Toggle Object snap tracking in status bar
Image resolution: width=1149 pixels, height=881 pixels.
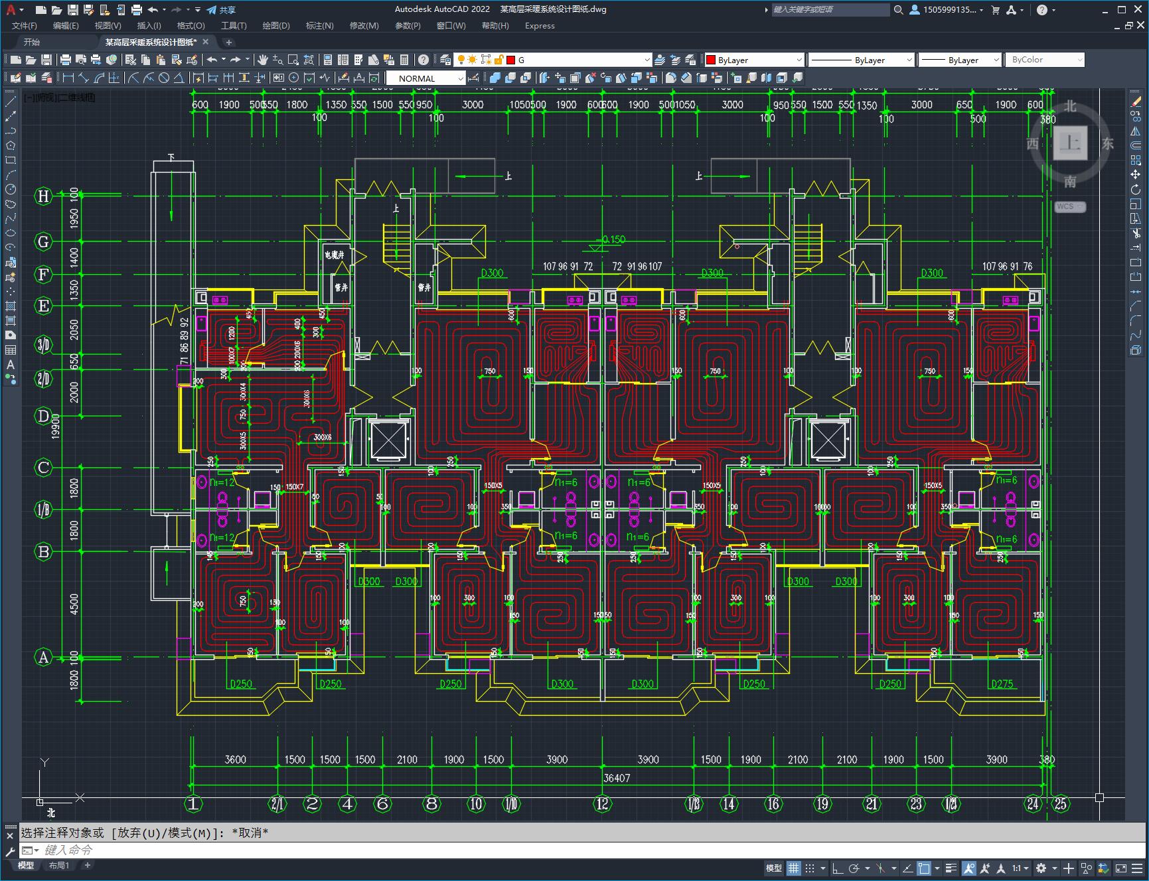pyautogui.click(x=907, y=868)
